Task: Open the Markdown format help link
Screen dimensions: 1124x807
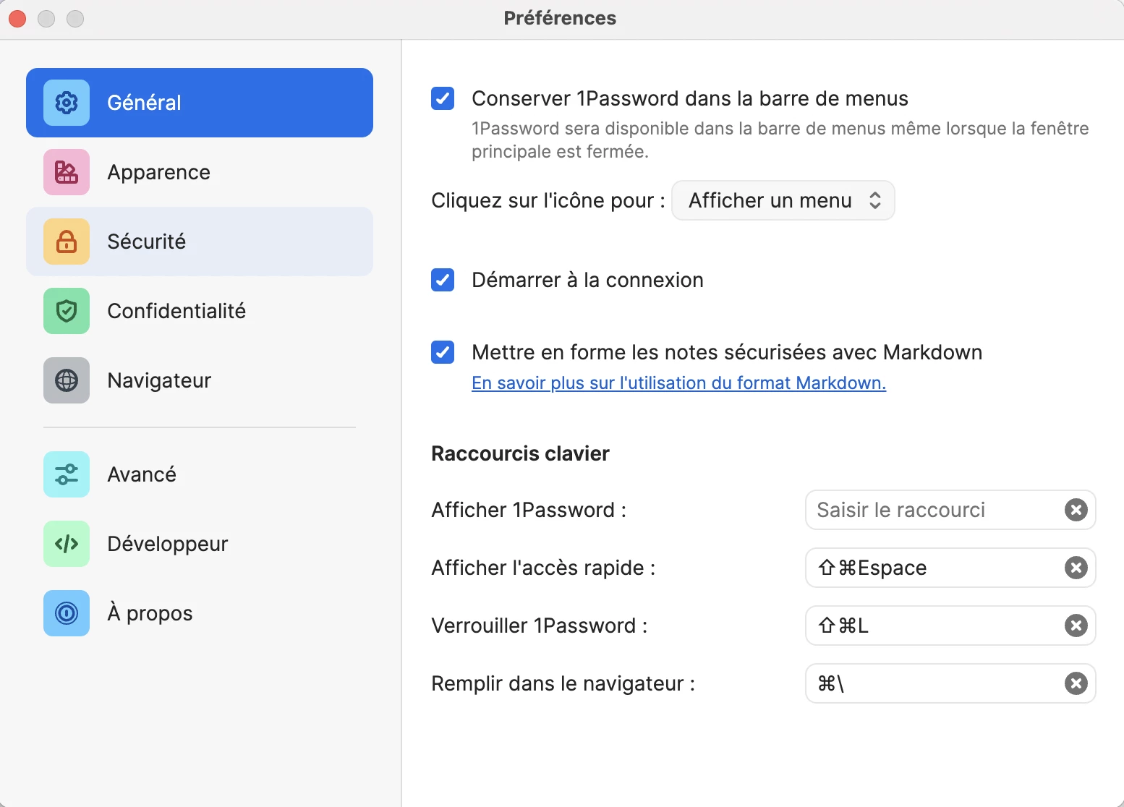Action: 678,383
